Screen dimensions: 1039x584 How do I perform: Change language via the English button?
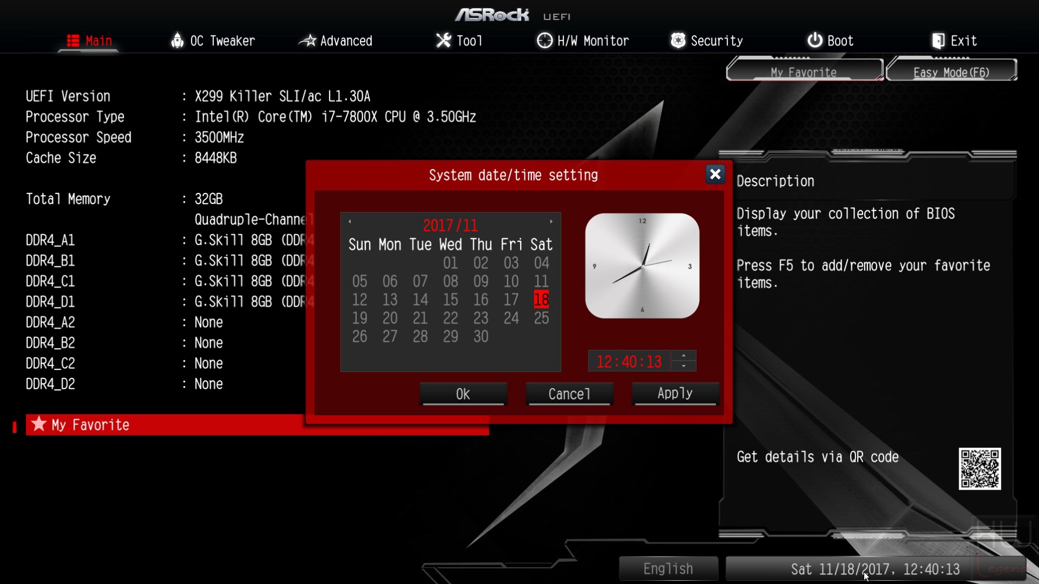(668, 568)
